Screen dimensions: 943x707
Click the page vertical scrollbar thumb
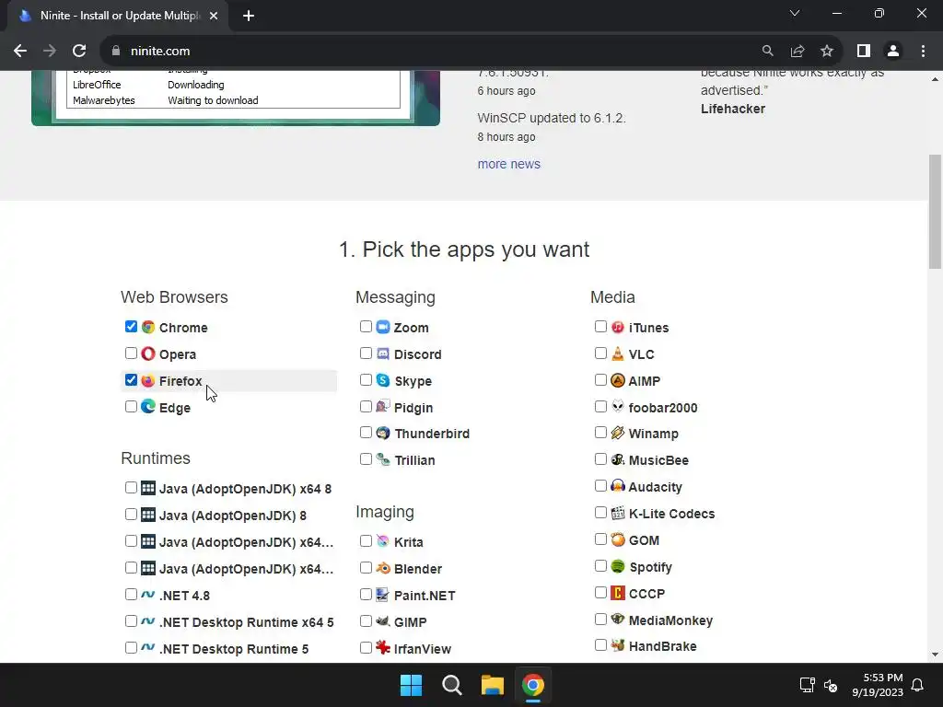(936, 212)
